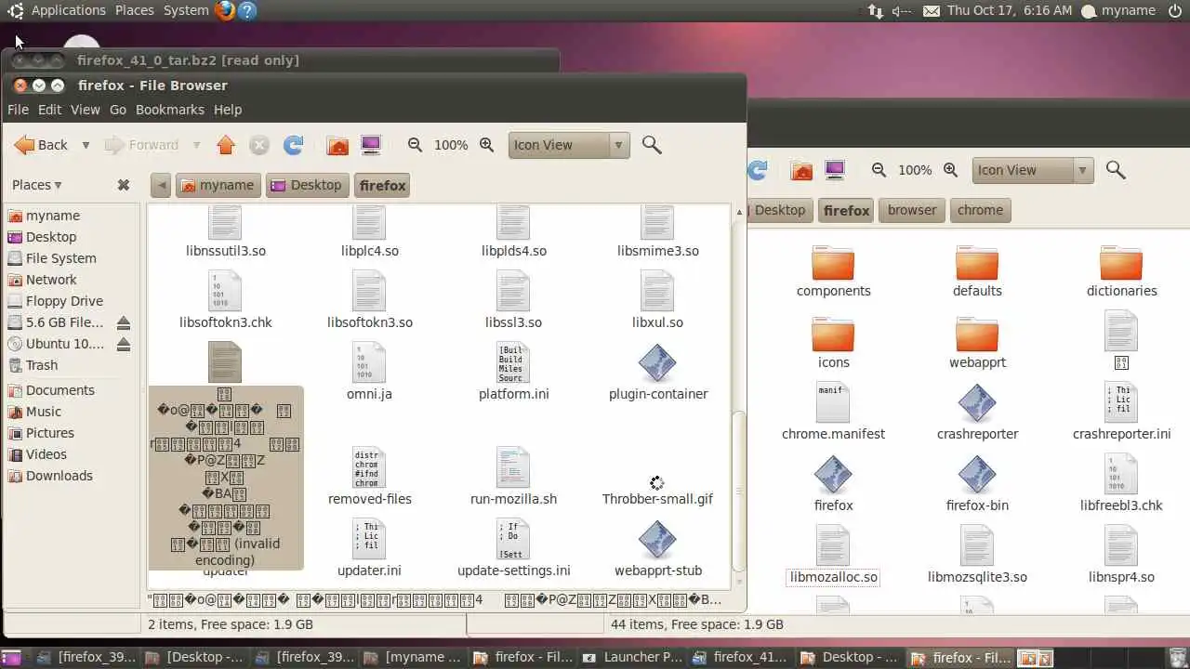Select Throbber-small.gif image file

point(657,485)
